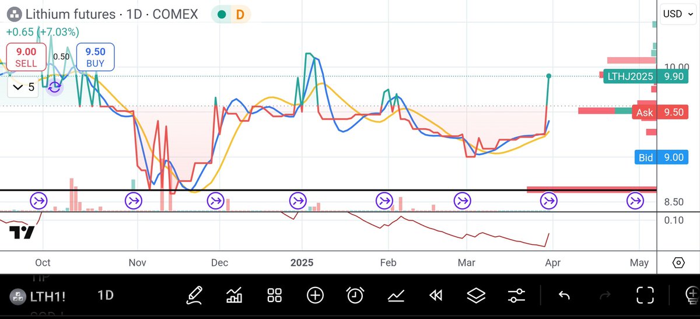Change the 1D interval in bottom toolbar
700x319 pixels.
click(105, 296)
